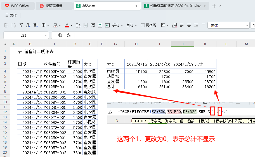Click the J23 name box field
Image resolution: width=255 pixels, height=157 pixels.
23,35
